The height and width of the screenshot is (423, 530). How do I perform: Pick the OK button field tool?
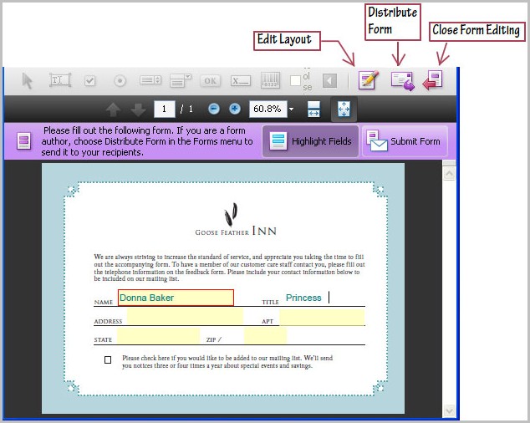tap(210, 81)
